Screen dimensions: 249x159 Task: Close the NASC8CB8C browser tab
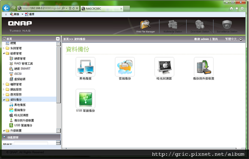121,9
